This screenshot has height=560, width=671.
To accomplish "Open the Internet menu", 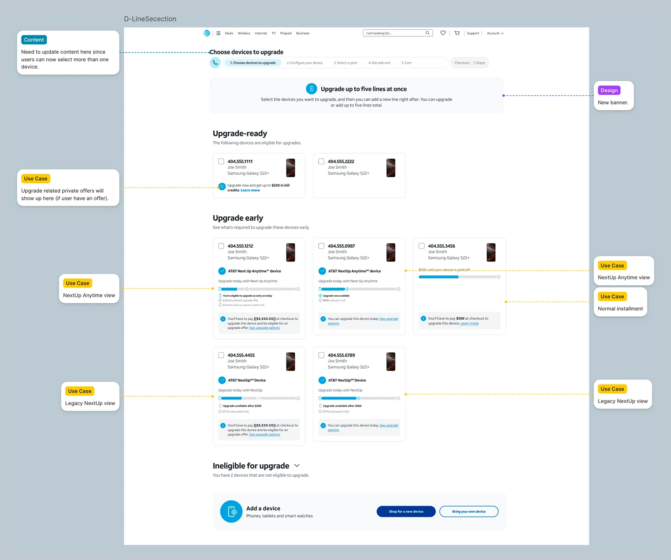I will point(261,33).
